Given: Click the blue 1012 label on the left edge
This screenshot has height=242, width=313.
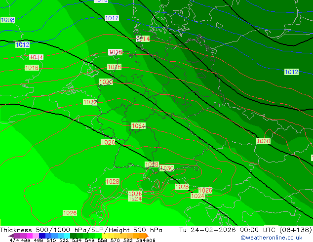Looking at the screenshot, I should pyautogui.click(x=22, y=44).
